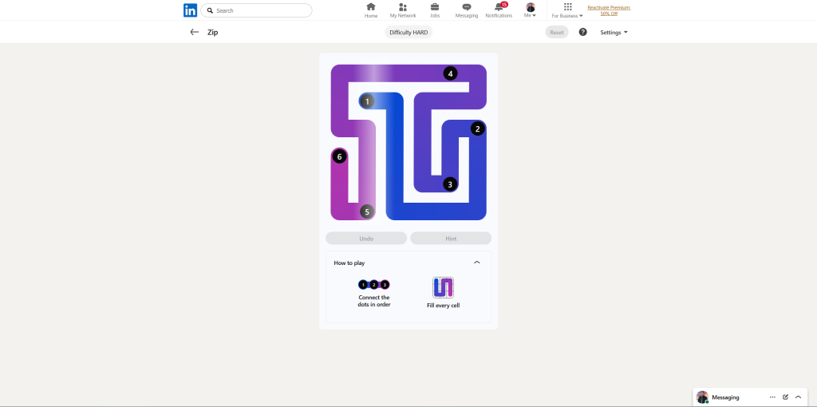Go back using the arrow beside Zip
The width and height of the screenshot is (817, 407).
[195, 32]
